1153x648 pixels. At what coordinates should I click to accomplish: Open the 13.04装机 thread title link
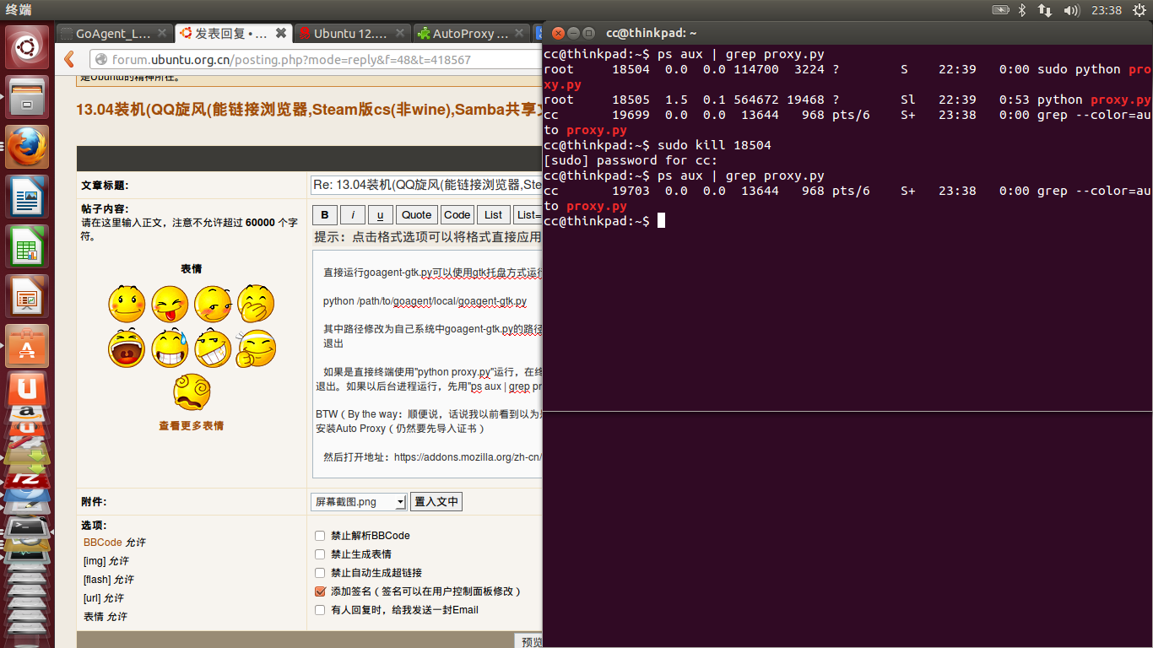pyautogui.click(x=309, y=110)
